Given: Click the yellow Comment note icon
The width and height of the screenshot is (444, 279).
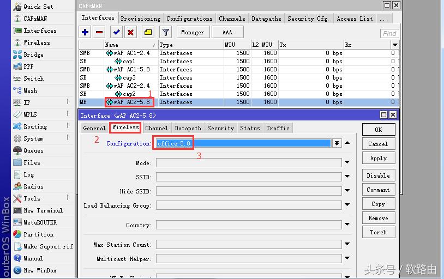Looking at the screenshot, I should [x=148, y=32].
